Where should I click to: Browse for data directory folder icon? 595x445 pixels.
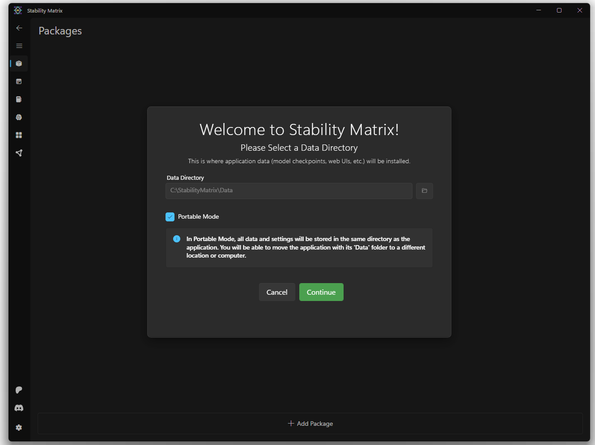point(424,191)
